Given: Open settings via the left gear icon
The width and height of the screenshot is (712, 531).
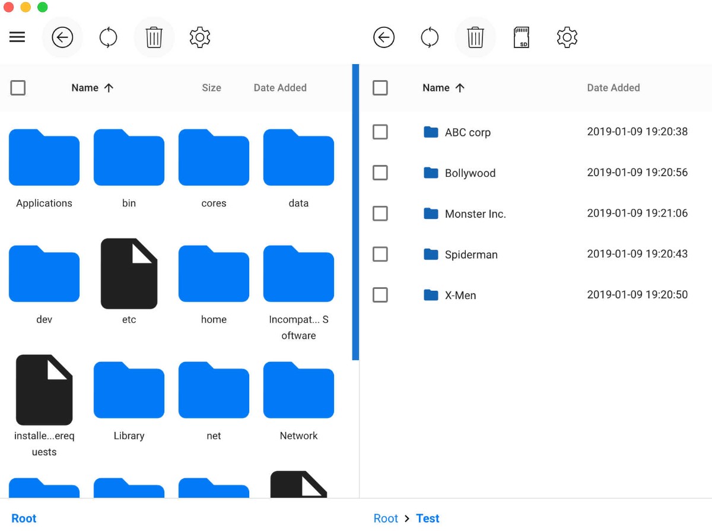Looking at the screenshot, I should tap(199, 37).
